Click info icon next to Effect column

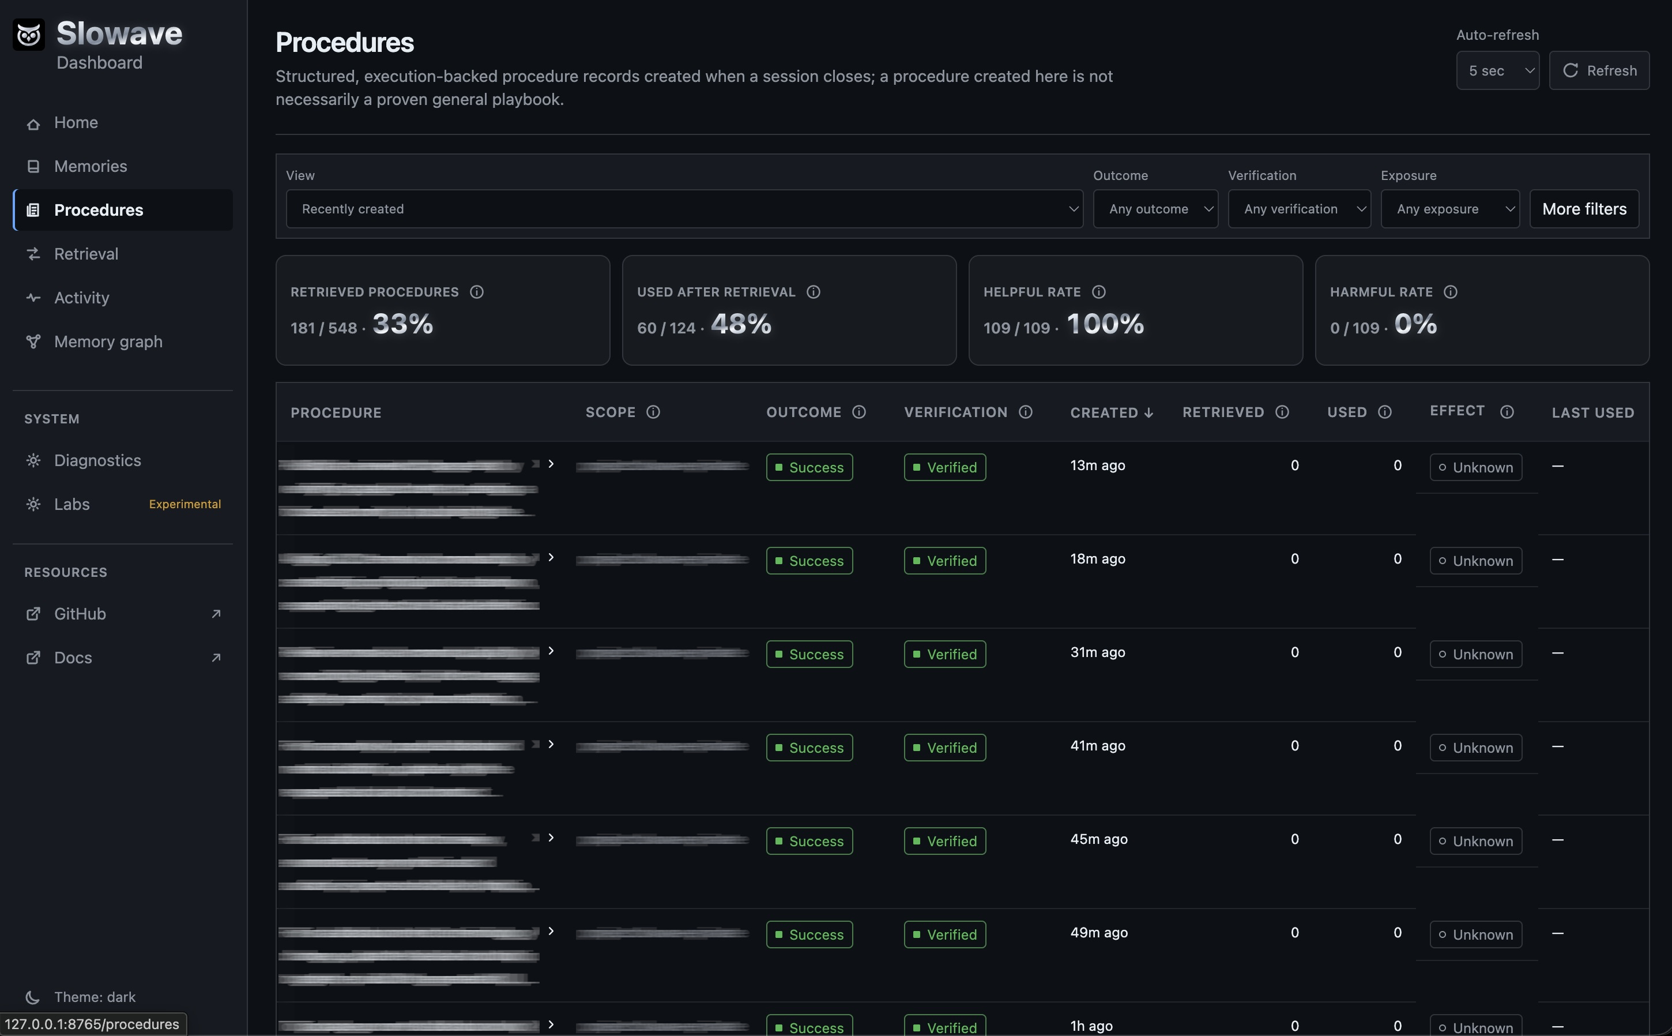pos(1507,412)
